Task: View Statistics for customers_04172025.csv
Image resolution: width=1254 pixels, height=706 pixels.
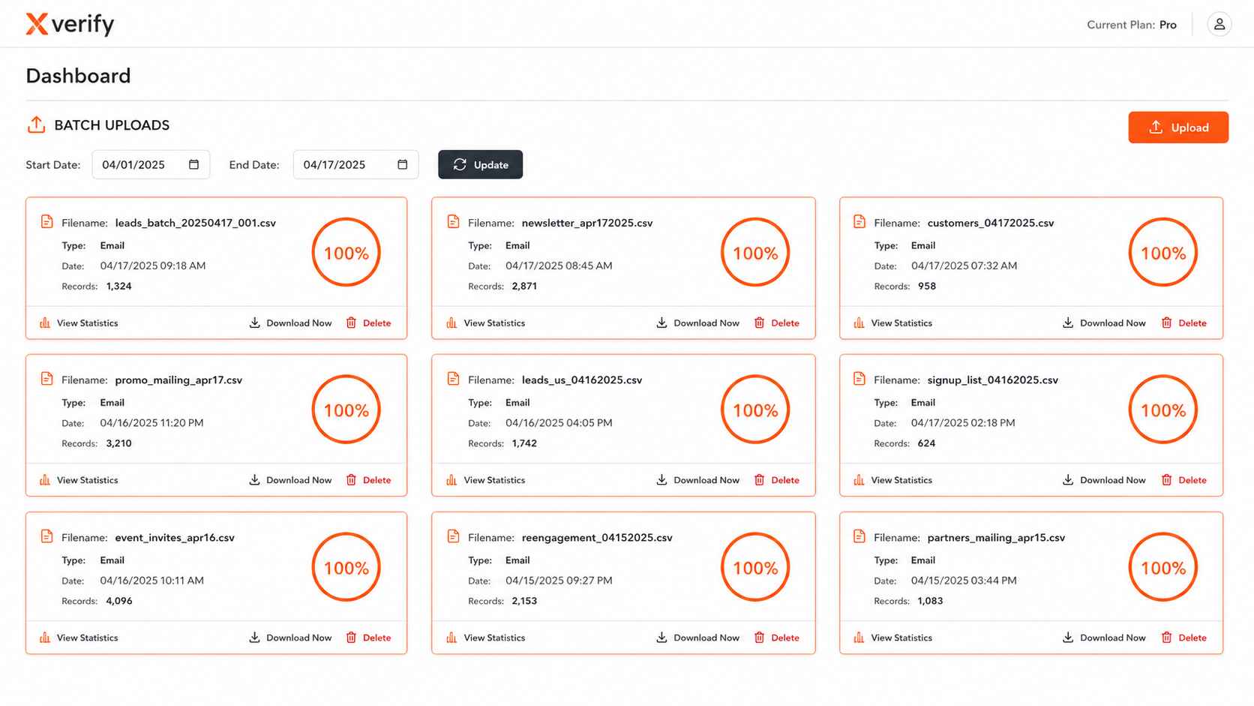Action: coord(892,323)
